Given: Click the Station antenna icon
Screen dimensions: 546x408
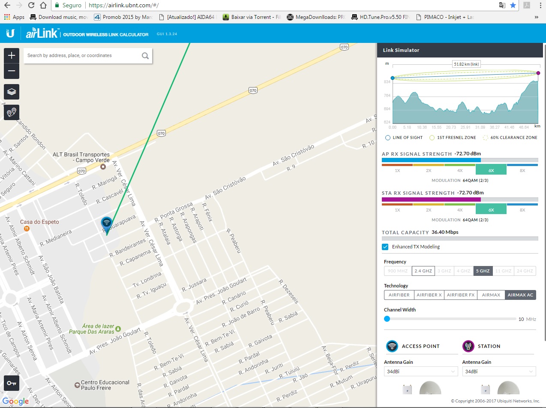Looking at the screenshot, I should point(468,346).
